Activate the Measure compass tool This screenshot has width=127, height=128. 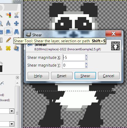tap(8, 23)
